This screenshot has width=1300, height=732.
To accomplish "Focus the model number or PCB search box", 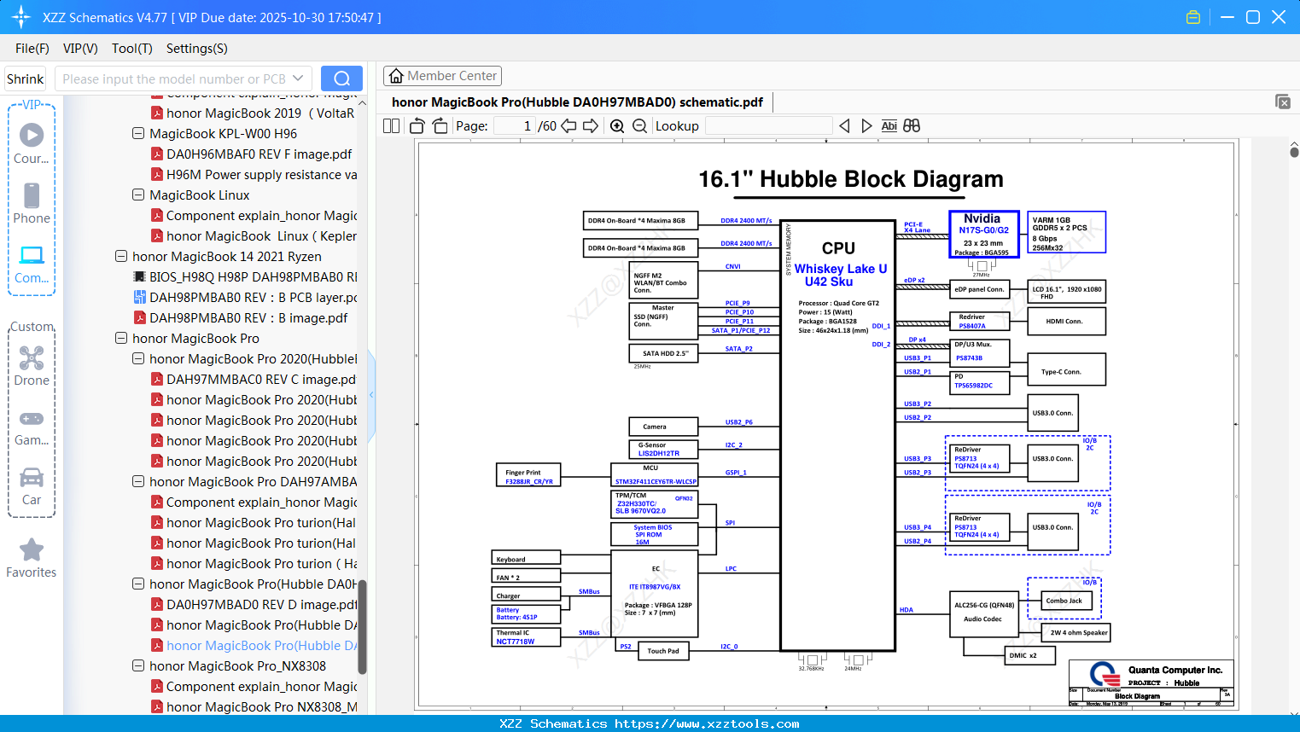I will pos(173,78).
